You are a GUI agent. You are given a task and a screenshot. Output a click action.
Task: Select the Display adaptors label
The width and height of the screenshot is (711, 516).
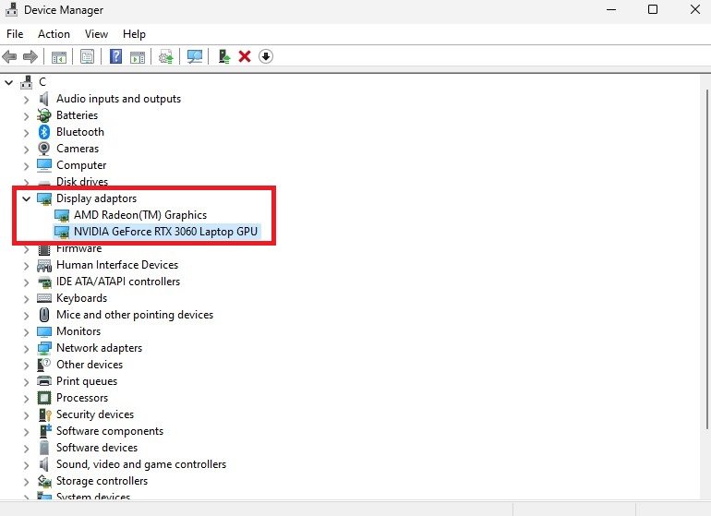pyautogui.click(x=96, y=198)
